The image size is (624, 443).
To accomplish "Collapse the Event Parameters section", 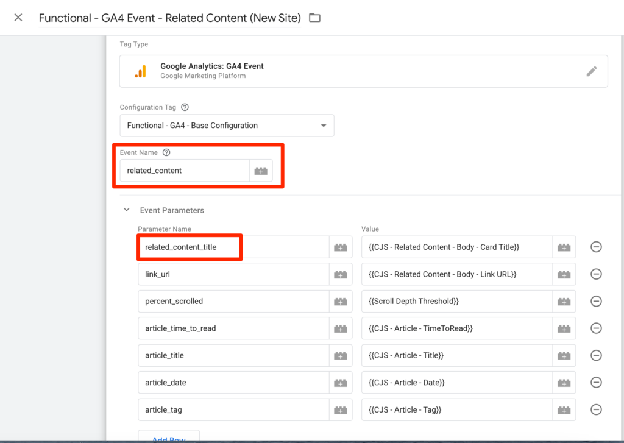I will (x=127, y=210).
